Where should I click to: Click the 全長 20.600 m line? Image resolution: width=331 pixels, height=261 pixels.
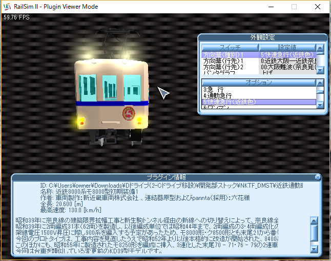(x=61, y=204)
